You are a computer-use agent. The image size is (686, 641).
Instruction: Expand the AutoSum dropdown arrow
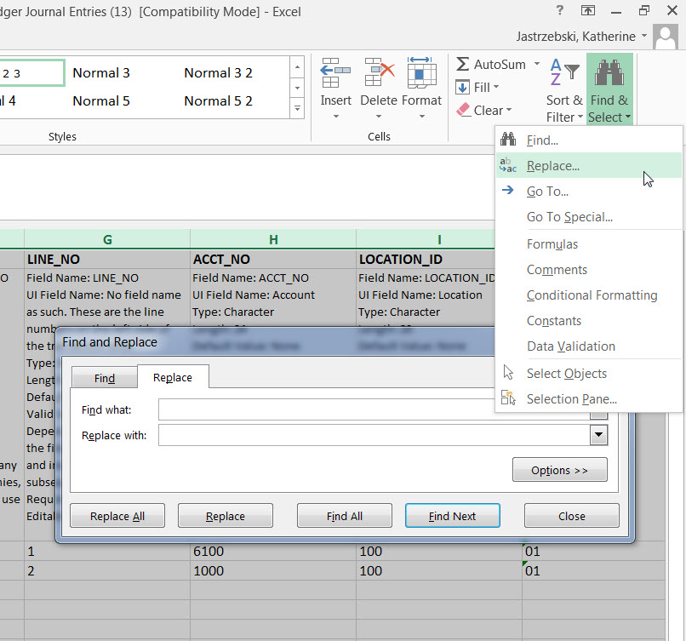[x=537, y=65]
